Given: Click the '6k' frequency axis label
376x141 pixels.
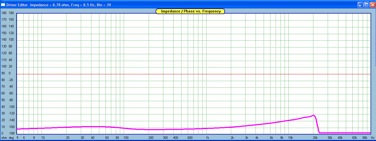Looking at the screenshot, I should click(x=272, y=138).
